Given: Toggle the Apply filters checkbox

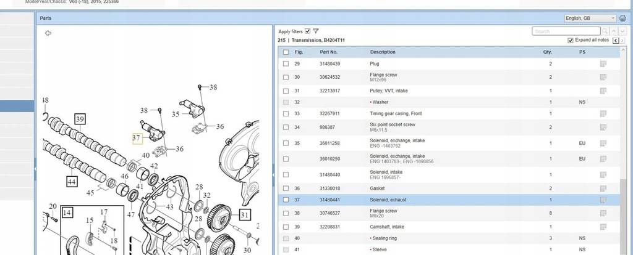Looking at the screenshot, I should point(308,31).
